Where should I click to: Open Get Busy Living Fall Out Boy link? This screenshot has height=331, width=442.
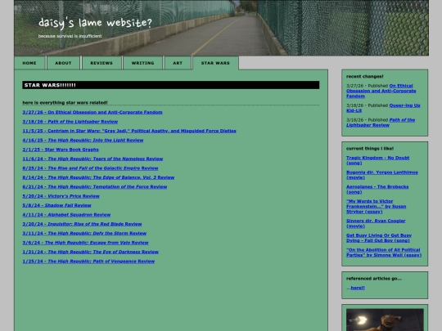pos(379,238)
